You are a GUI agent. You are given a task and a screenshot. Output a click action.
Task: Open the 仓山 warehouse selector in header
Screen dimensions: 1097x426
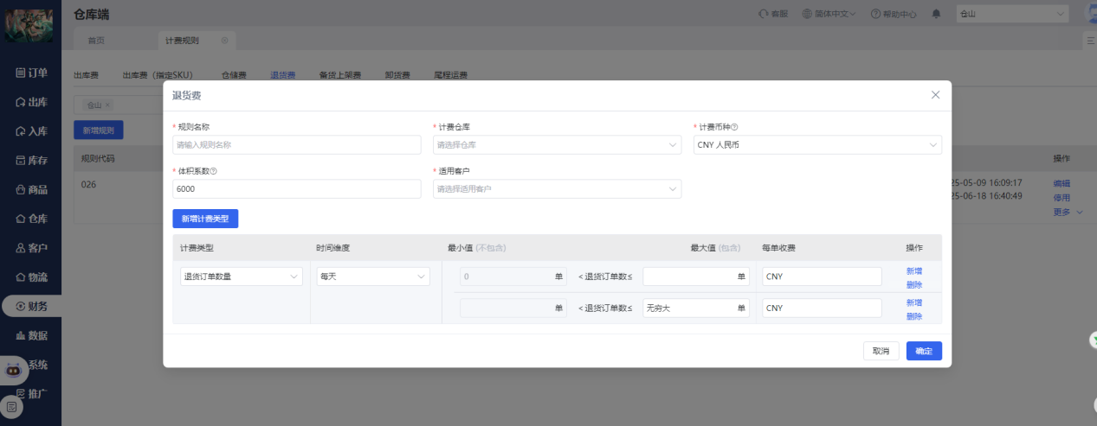pyautogui.click(x=1012, y=14)
